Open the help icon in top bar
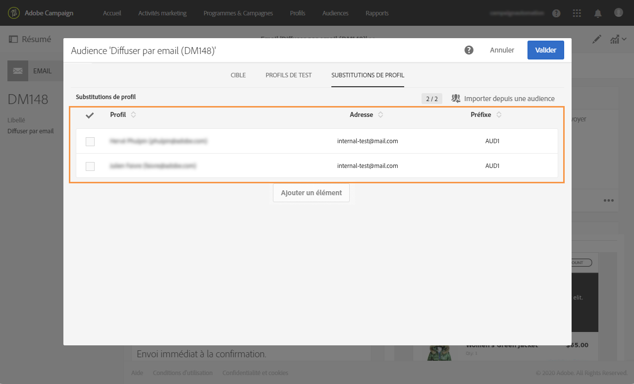This screenshot has width=634, height=384. tap(556, 13)
